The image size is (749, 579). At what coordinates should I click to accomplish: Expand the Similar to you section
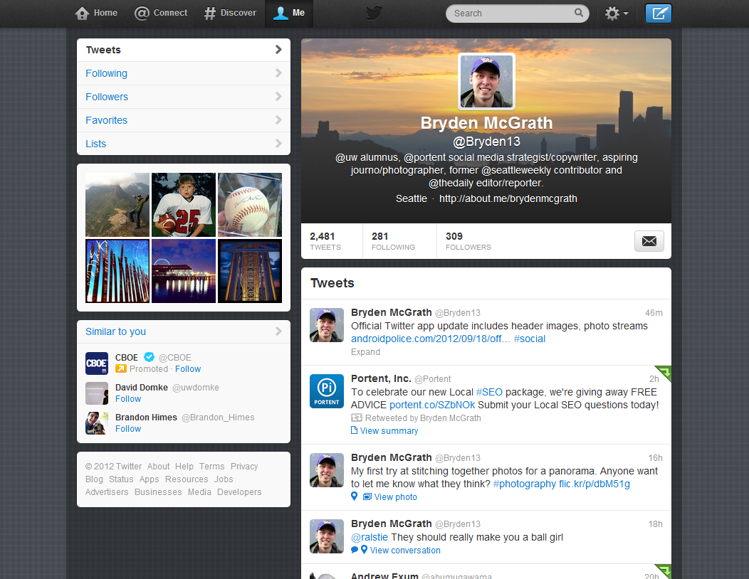(x=279, y=331)
